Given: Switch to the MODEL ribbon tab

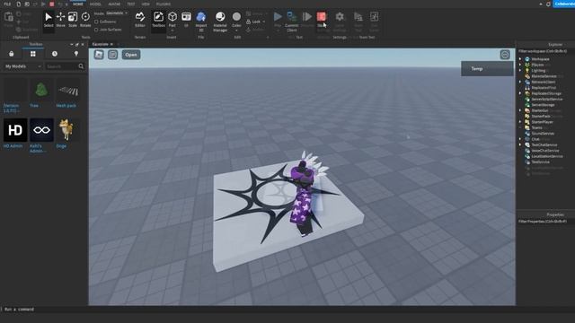Looking at the screenshot, I should pos(95,4).
